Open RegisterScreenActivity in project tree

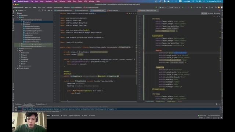(32, 37)
